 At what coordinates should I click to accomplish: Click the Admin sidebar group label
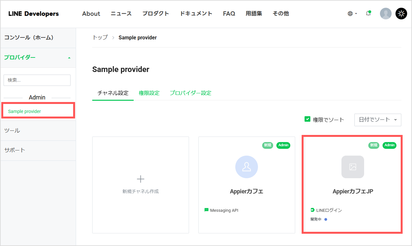click(x=37, y=97)
